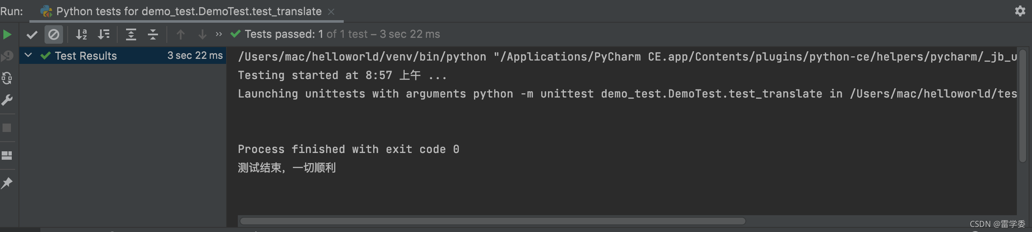Screen dimensions: 1032x232
Task: Select the Test Results row
Action: click(x=123, y=55)
